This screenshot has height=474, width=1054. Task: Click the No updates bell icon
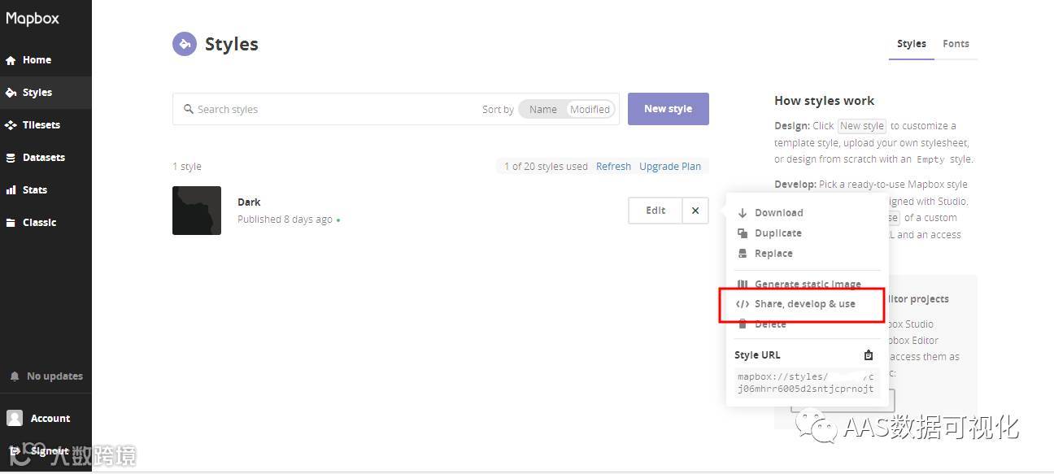tap(15, 376)
